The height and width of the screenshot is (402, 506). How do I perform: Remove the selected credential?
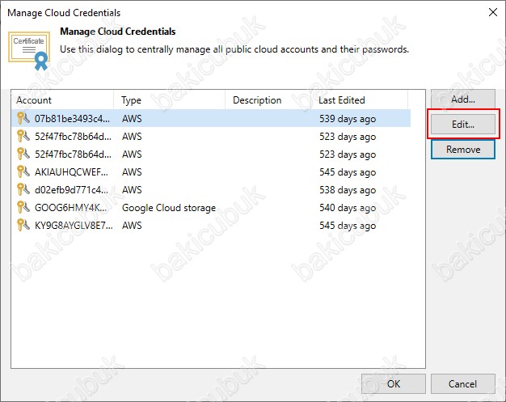click(463, 150)
